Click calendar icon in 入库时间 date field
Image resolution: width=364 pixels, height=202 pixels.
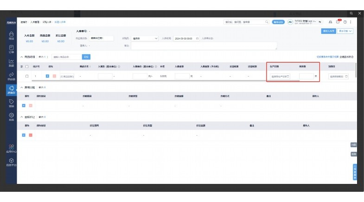pos(197,39)
